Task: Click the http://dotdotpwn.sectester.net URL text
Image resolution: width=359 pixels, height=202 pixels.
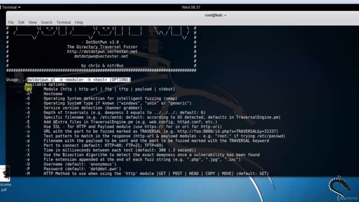Action: click(102, 52)
